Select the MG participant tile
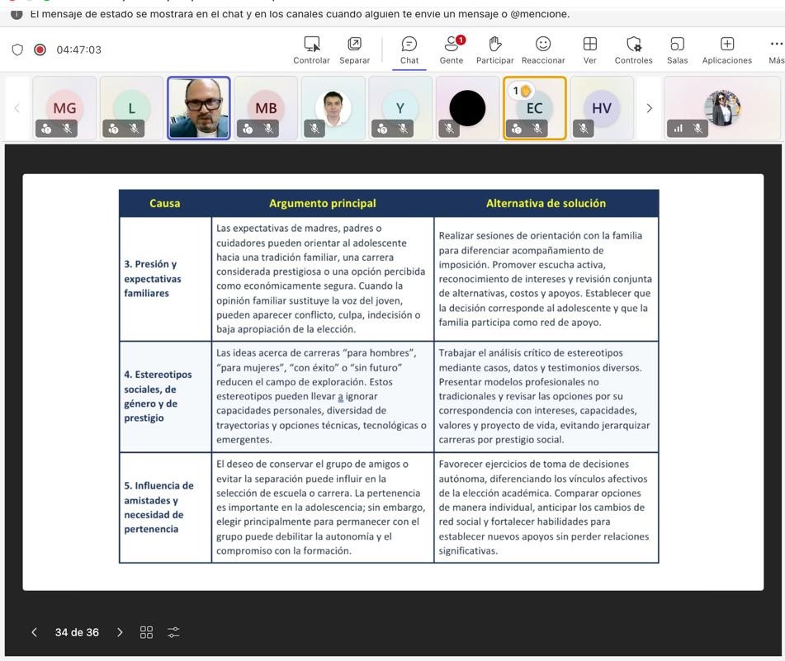Screen dimensions: 785x661 click(x=64, y=108)
